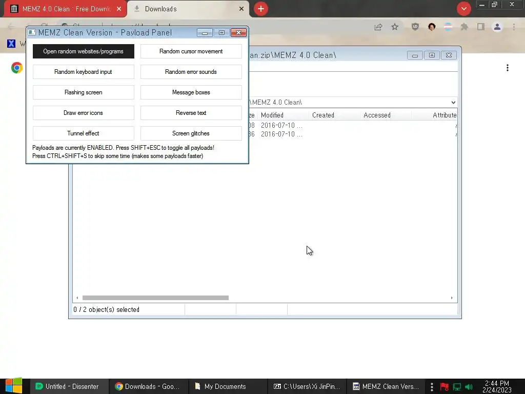The height and width of the screenshot is (394, 525).
Task: Maximize the 7-Zip file manager window
Action: point(432,55)
